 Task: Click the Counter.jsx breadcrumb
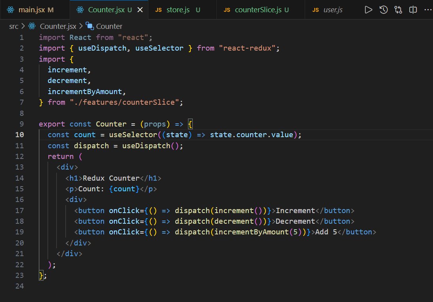click(x=58, y=26)
